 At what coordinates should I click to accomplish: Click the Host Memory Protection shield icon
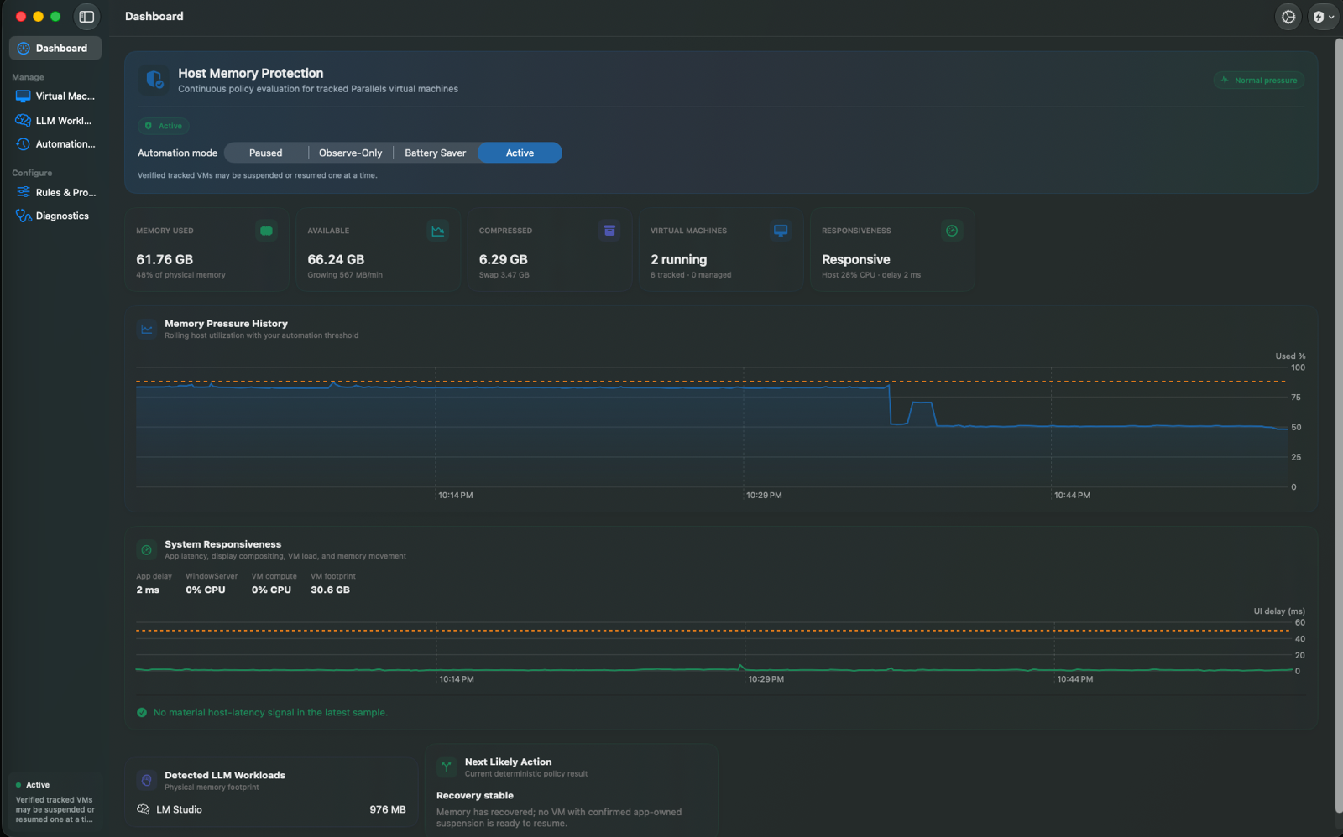pyautogui.click(x=154, y=80)
